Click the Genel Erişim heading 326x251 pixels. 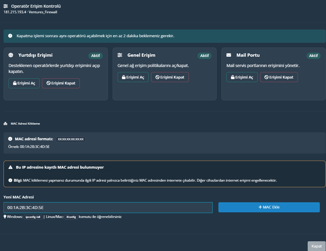(141, 55)
